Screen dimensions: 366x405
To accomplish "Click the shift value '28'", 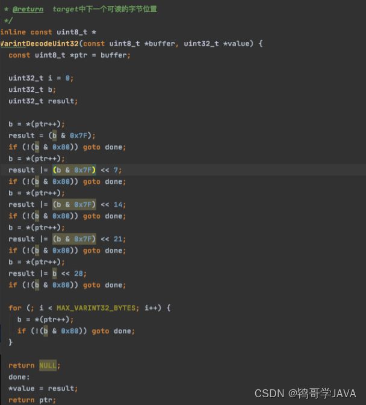I will point(78,273).
